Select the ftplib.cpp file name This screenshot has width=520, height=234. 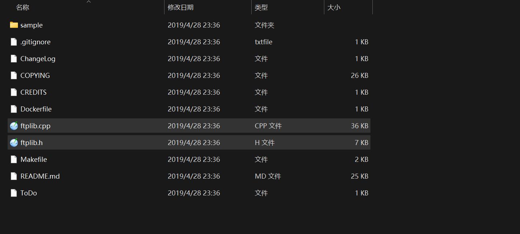tap(35, 126)
